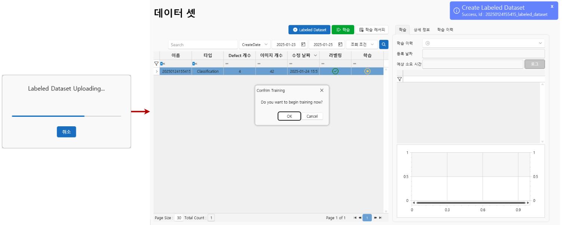Image resolution: width=562 pixels, height=225 pixels.
Task: Click the green labeling checkmark icon
Action: (x=335, y=71)
